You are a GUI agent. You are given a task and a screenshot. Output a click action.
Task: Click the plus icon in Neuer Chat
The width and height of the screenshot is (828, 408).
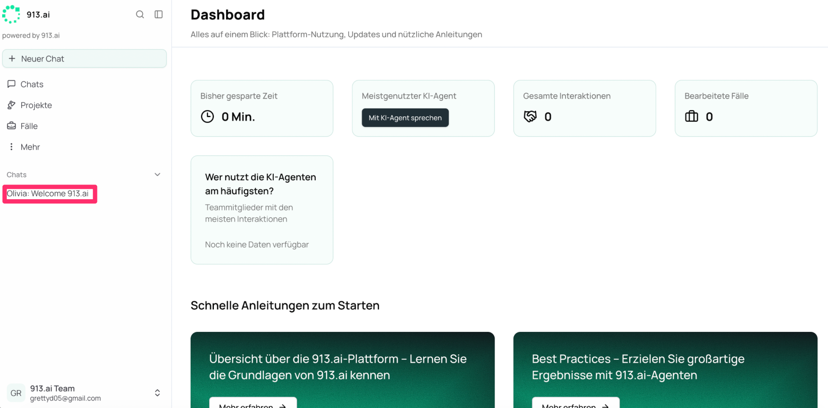pos(12,58)
